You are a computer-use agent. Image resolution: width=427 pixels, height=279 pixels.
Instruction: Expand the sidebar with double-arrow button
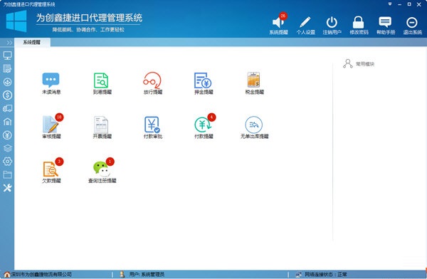click(x=9, y=43)
